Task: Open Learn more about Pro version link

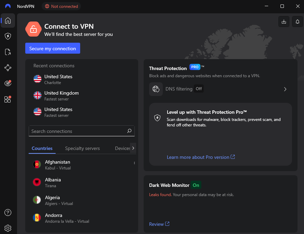Action: click(201, 157)
